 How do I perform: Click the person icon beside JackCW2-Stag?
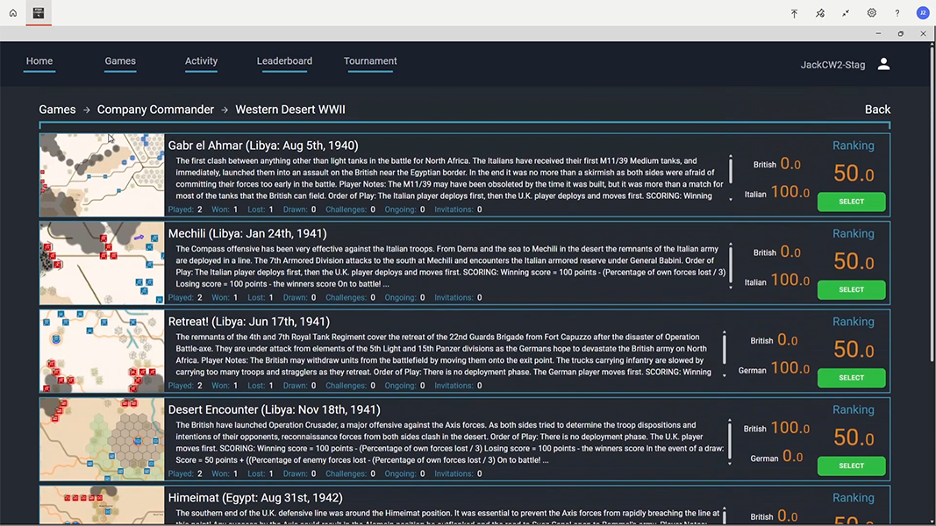pos(883,63)
